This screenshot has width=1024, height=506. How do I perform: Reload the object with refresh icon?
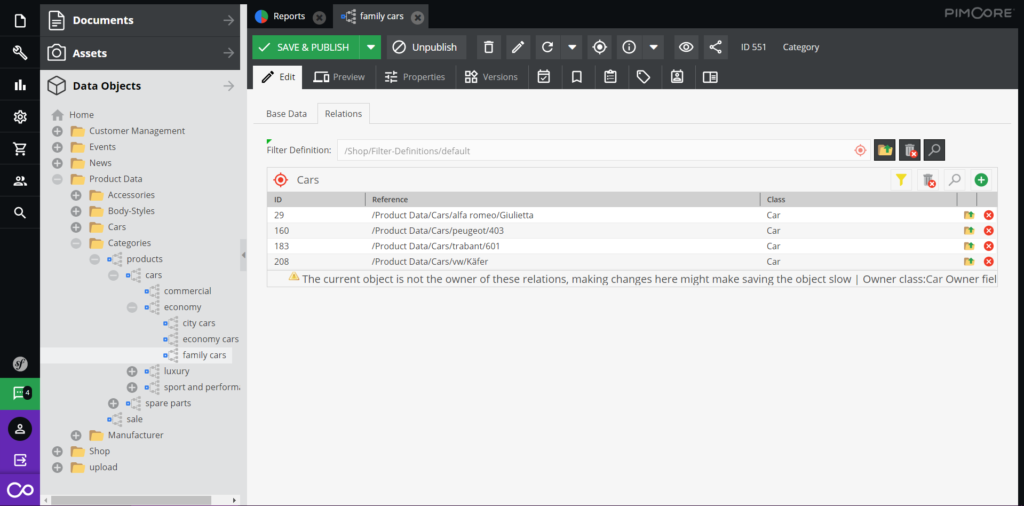click(x=547, y=47)
